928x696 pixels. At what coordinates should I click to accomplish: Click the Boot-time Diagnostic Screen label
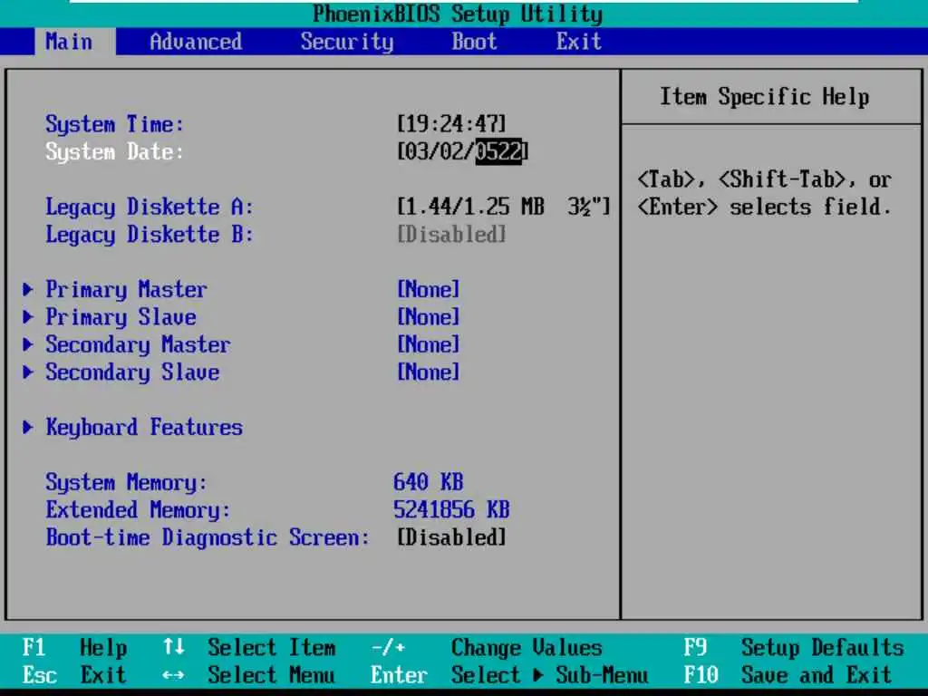(208, 537)
